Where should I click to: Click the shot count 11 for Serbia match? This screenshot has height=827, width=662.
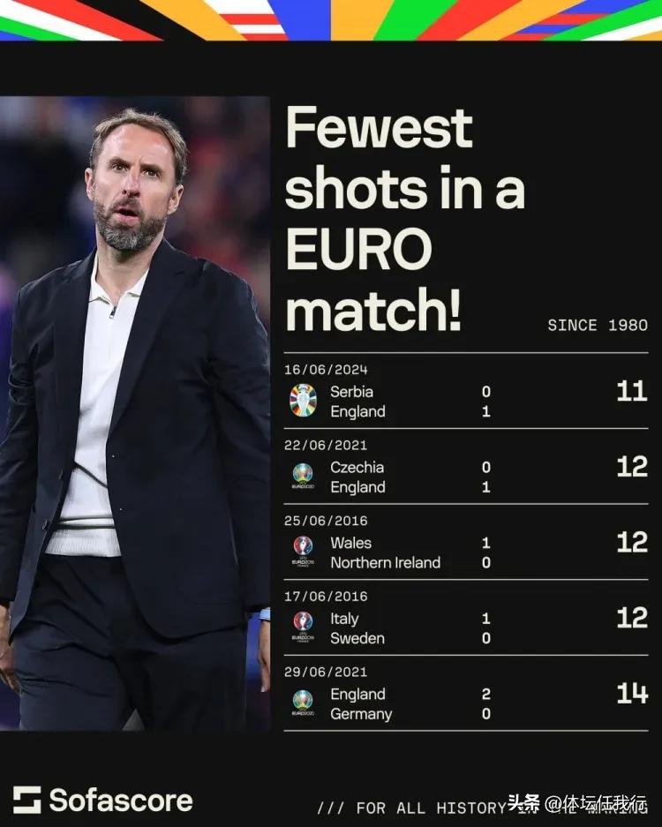tap(631, 391)
